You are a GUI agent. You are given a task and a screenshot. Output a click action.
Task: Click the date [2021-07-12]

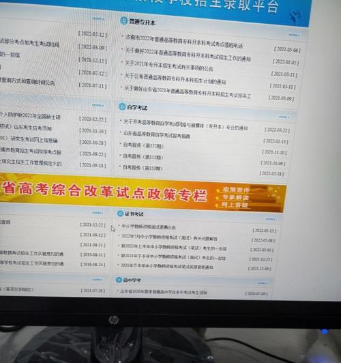(93, 73)
